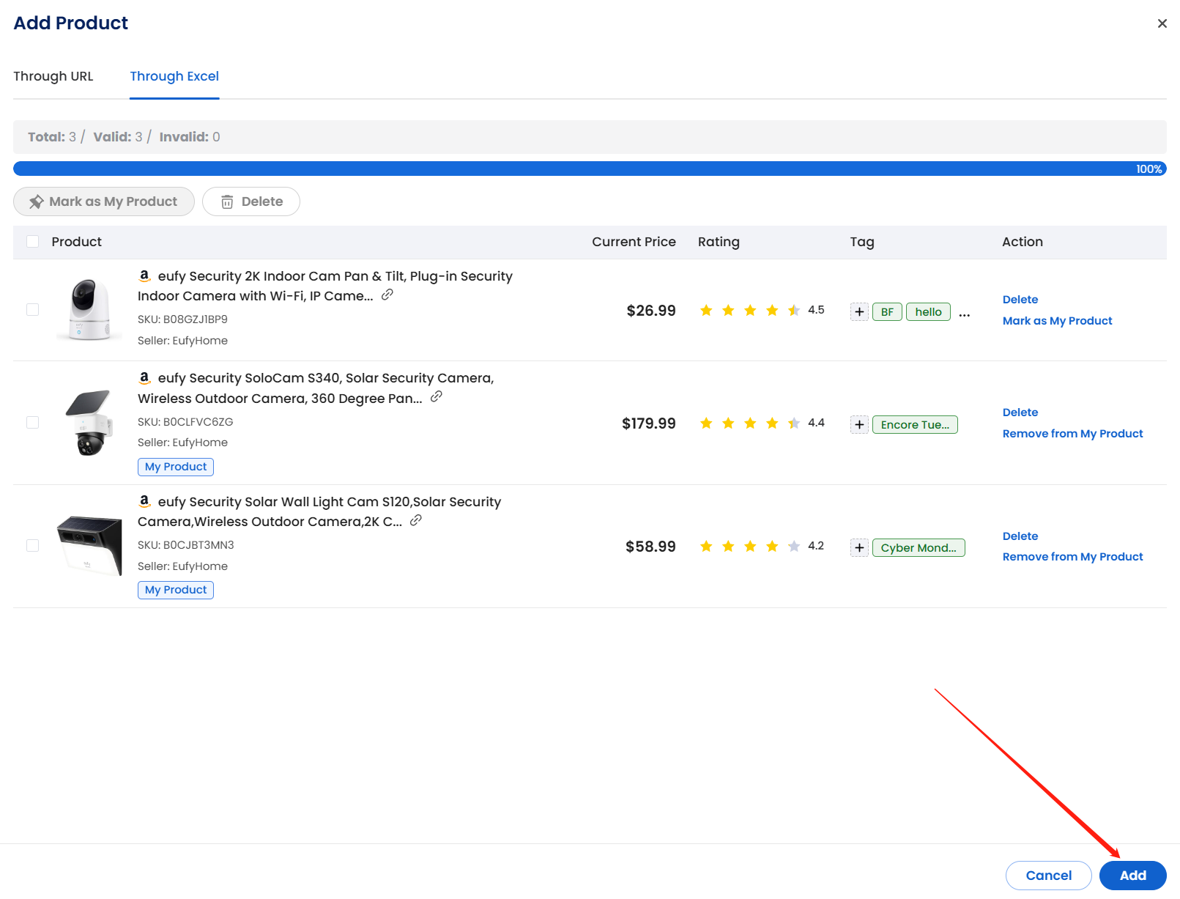
Task: Add a tag to the $179.99 product
Action: tap(859, 424)
